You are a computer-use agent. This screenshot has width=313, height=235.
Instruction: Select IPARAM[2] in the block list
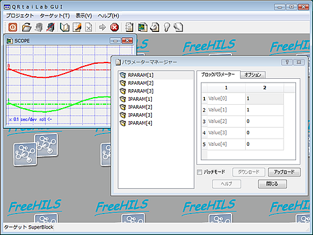click(x=156, y=107)
